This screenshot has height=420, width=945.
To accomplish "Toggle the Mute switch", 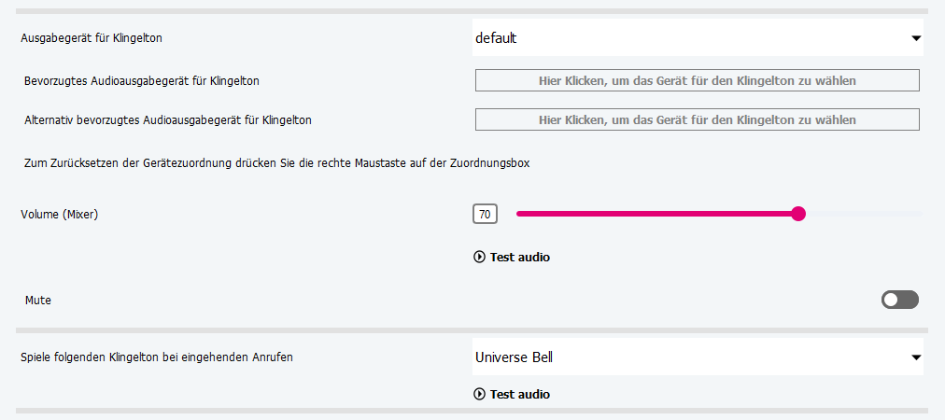I will pos(900,300).
